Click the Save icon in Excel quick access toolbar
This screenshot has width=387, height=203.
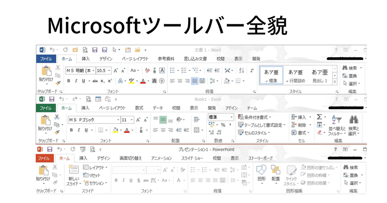(52, 99)
